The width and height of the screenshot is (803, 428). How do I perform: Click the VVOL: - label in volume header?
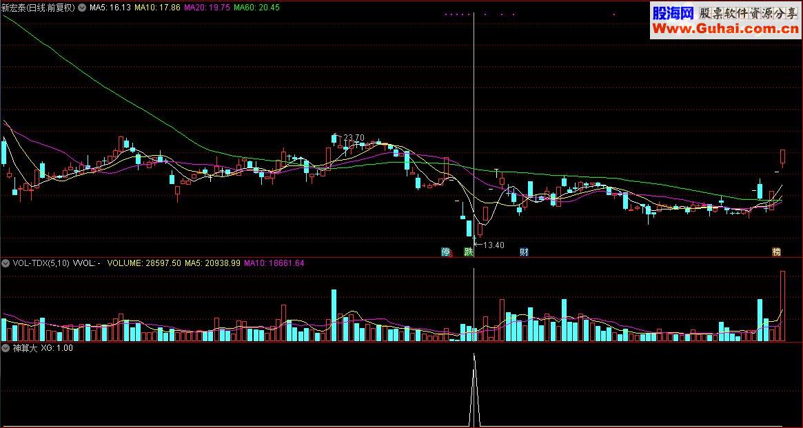coord(87,263)
